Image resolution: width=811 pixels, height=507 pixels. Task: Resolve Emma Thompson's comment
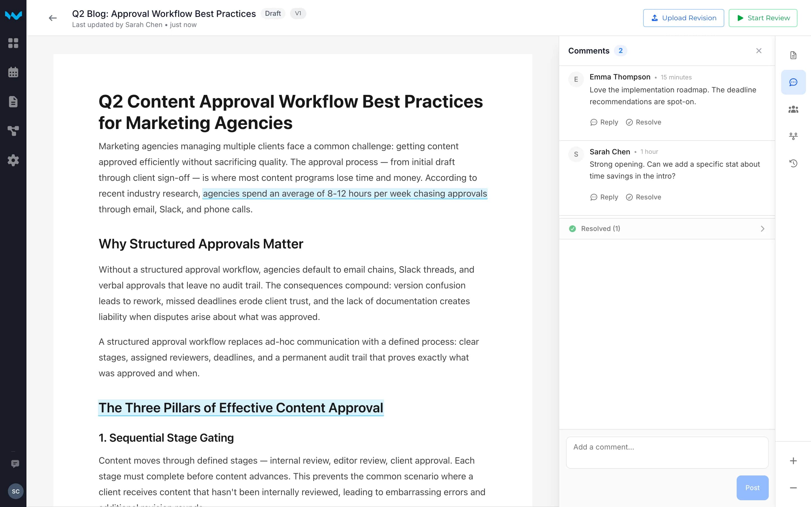(643, 122)
